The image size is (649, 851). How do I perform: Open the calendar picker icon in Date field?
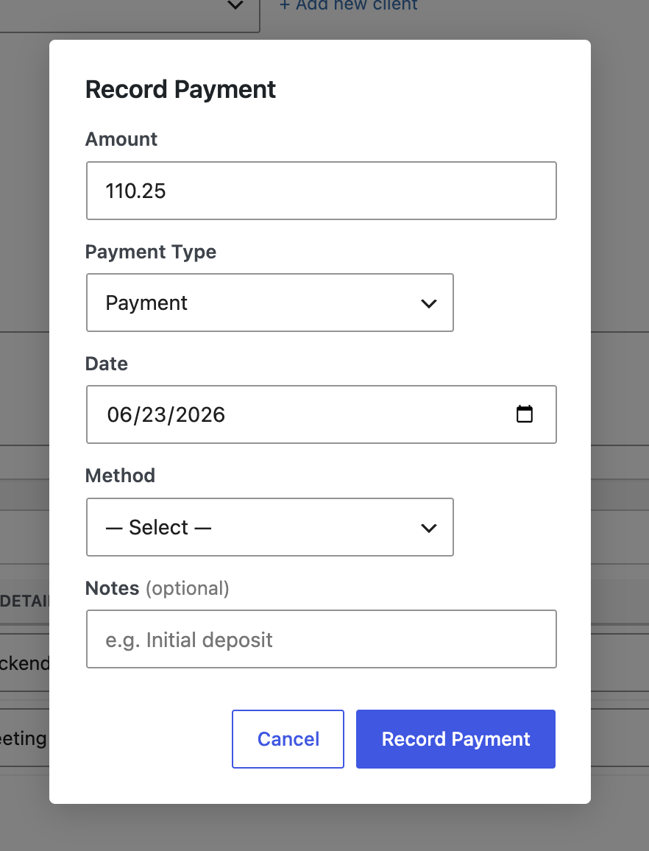pos(524,414)
